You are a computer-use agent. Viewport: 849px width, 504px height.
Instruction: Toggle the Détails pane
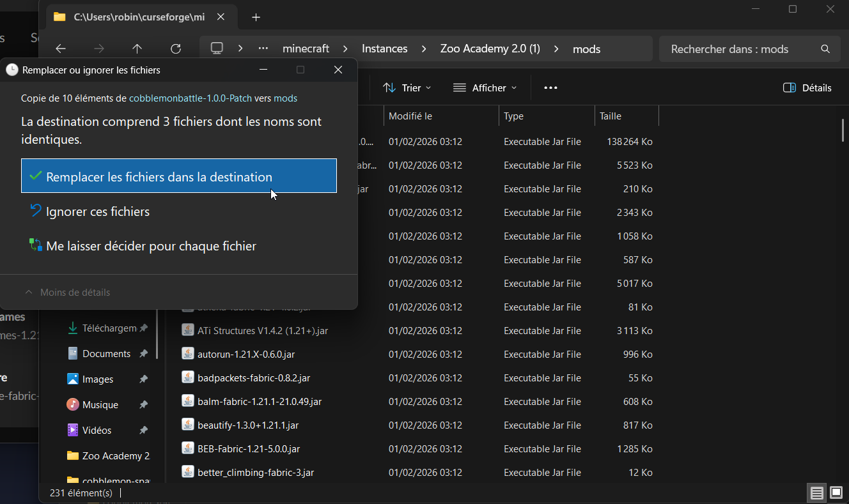point(807,88)
